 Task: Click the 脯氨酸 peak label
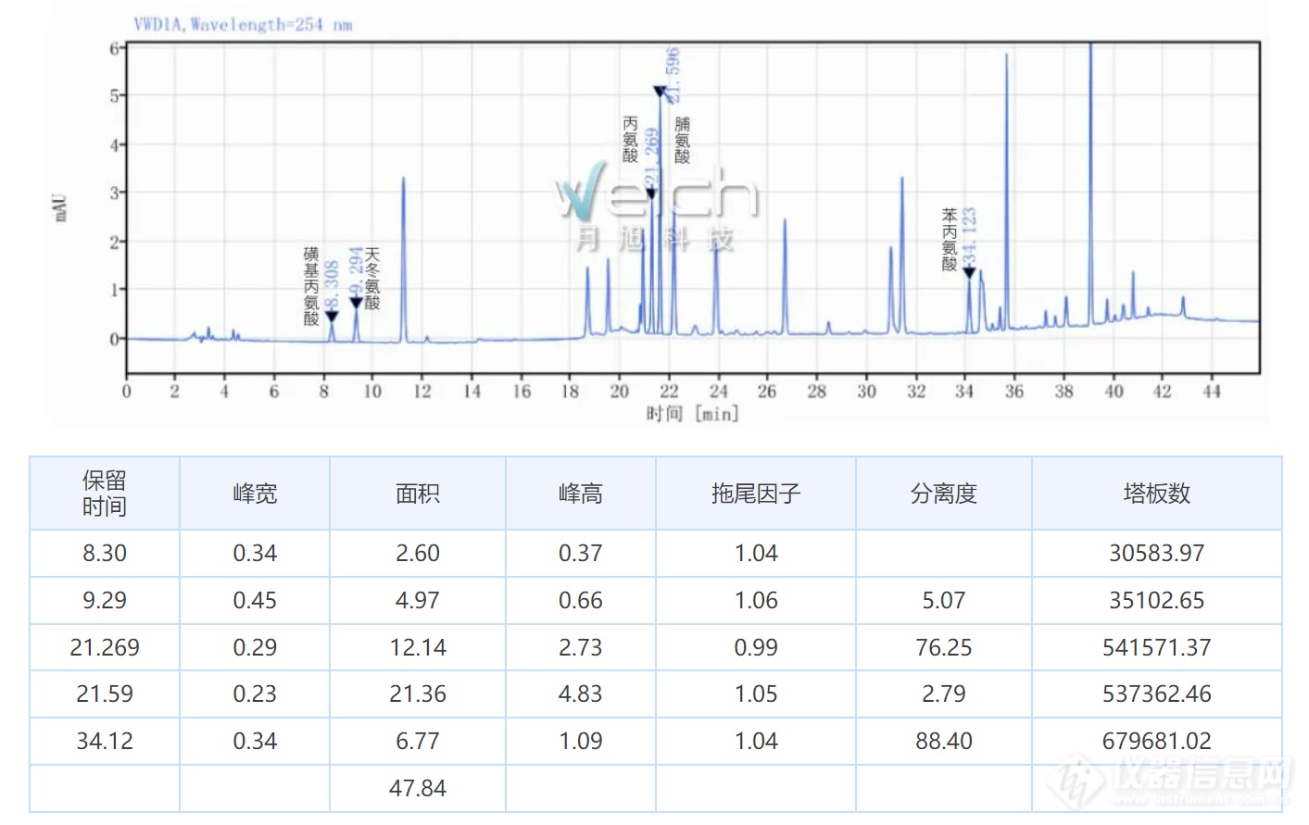pos(682,140)
